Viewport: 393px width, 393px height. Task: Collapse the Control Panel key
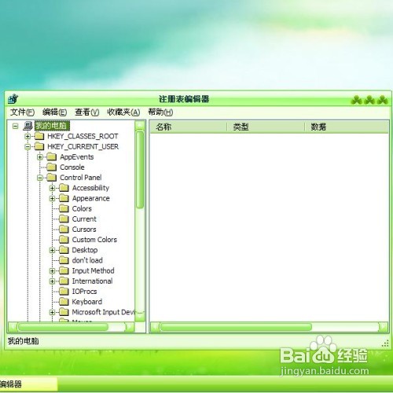pos(40,178)
